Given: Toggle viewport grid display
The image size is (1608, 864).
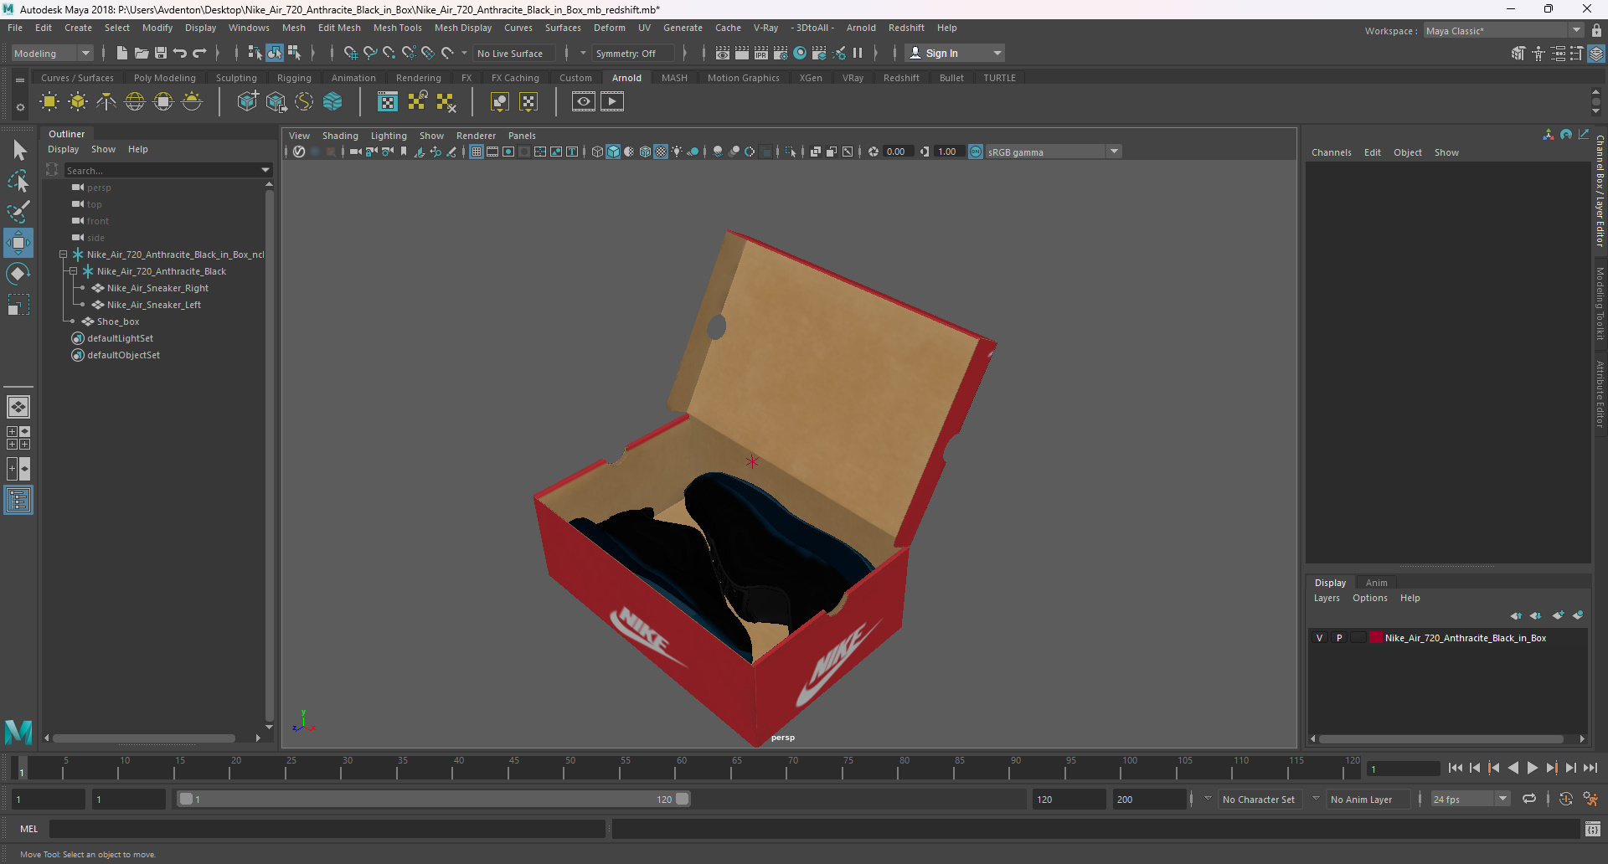Looking at the screenshot, I should (x=477, y=152).
